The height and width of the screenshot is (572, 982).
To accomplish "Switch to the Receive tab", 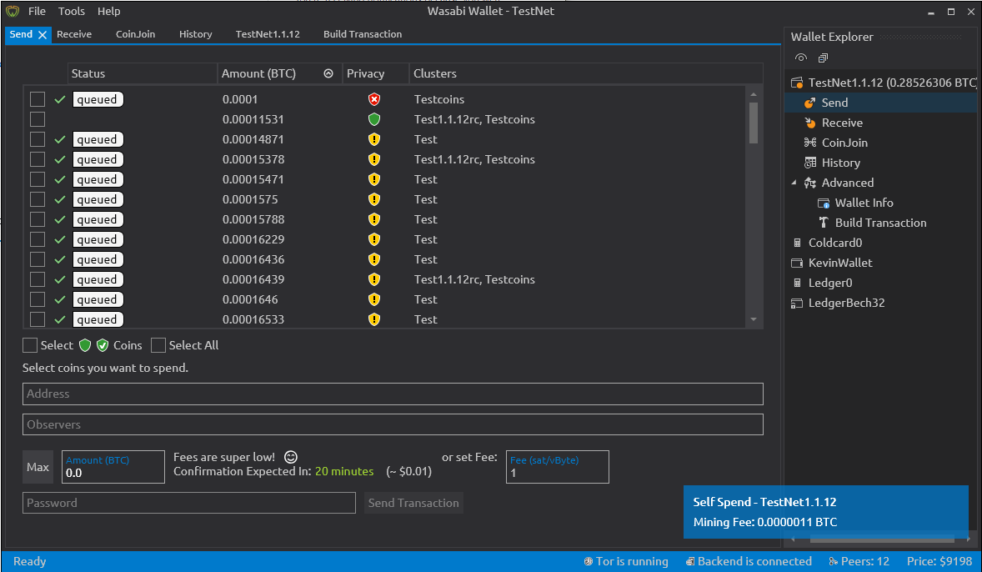I will [x=74, y=34].
